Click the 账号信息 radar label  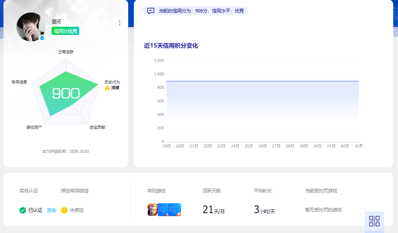pyautogui.click(x=19, y=82)
